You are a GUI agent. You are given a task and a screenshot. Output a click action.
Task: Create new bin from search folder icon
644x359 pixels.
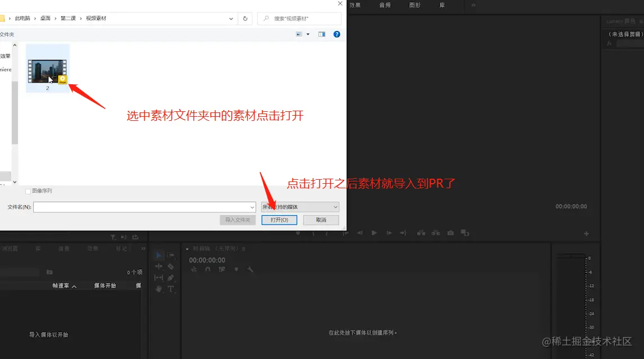50,272
